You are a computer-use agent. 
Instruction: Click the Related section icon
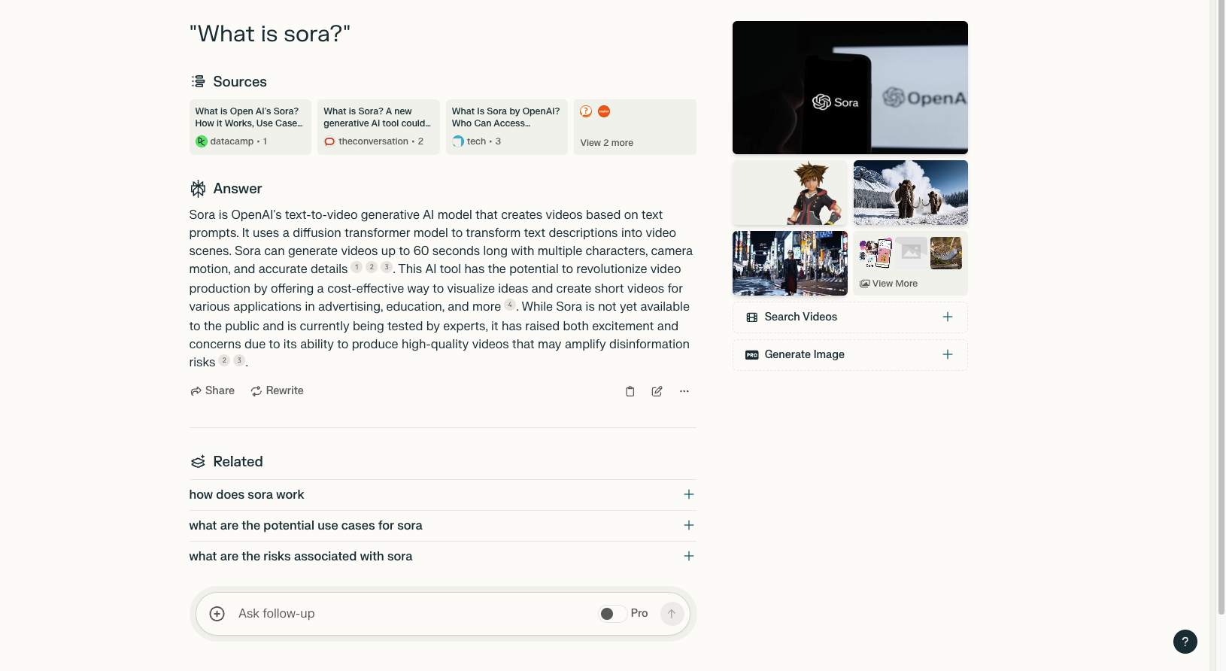point(199,462)
